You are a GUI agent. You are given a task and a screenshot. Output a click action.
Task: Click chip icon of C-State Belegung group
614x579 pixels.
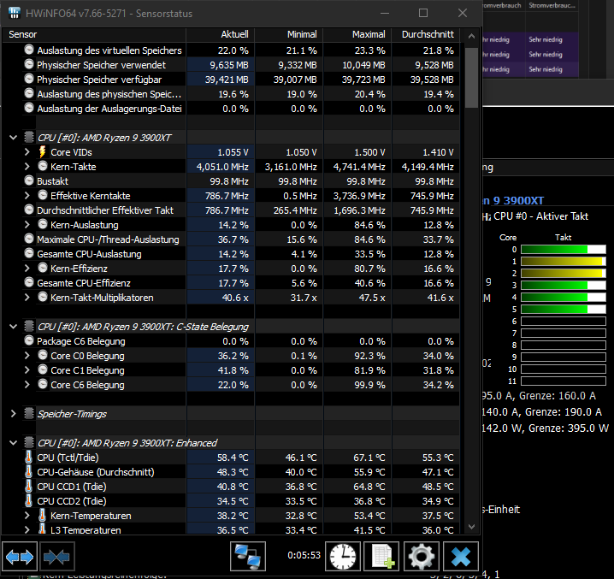pos(29,326)
